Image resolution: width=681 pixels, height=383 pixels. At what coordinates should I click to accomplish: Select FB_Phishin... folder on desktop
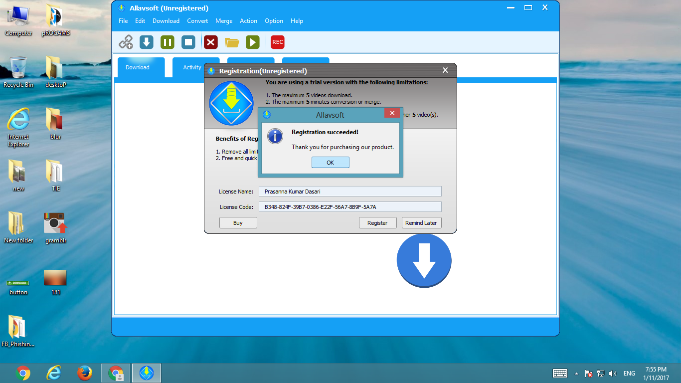pyautogui.click(x=18, y=331)
